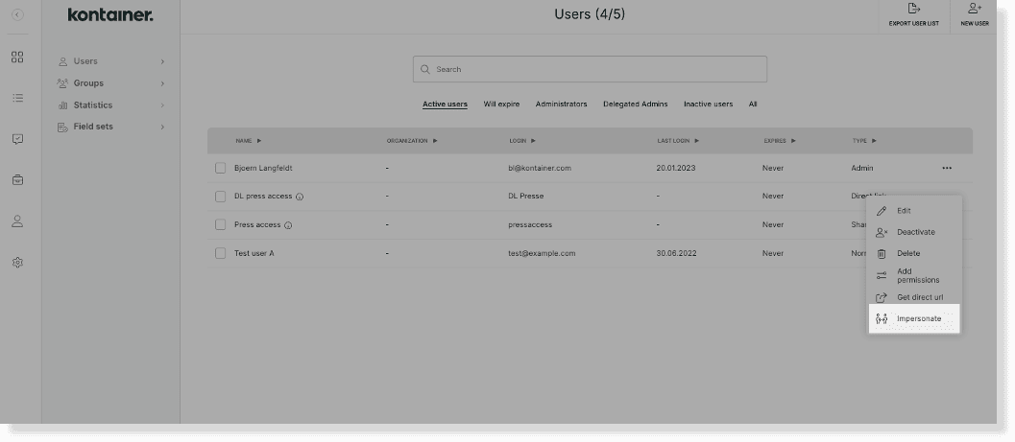Click info icon next to Press access
1015x442 pixels.
[x=288, y=225]
